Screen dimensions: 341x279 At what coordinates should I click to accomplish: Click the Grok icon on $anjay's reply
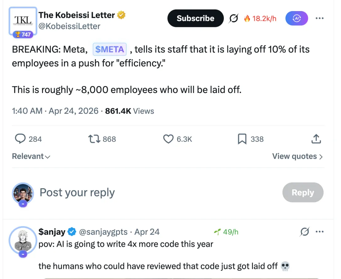click(x=304, y=232)
